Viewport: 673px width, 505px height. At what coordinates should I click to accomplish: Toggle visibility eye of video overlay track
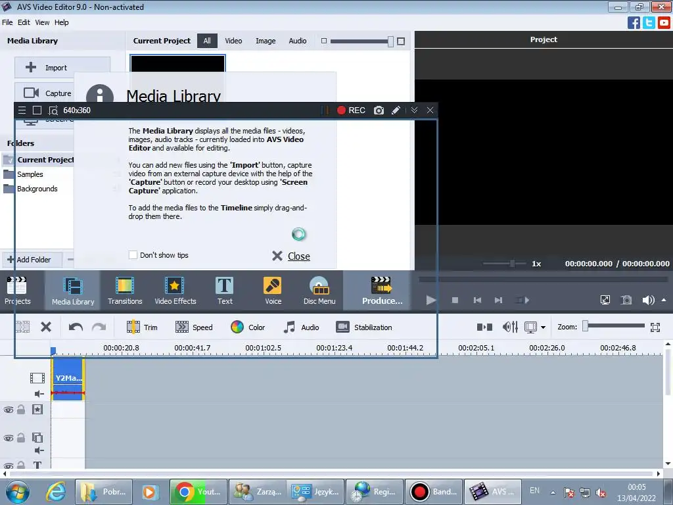tap(8, 438)
